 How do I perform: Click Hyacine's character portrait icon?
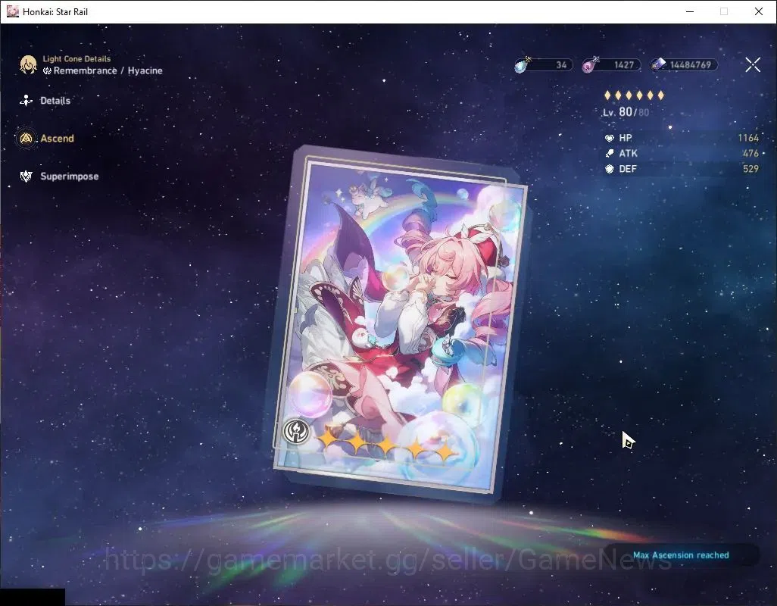28,65
